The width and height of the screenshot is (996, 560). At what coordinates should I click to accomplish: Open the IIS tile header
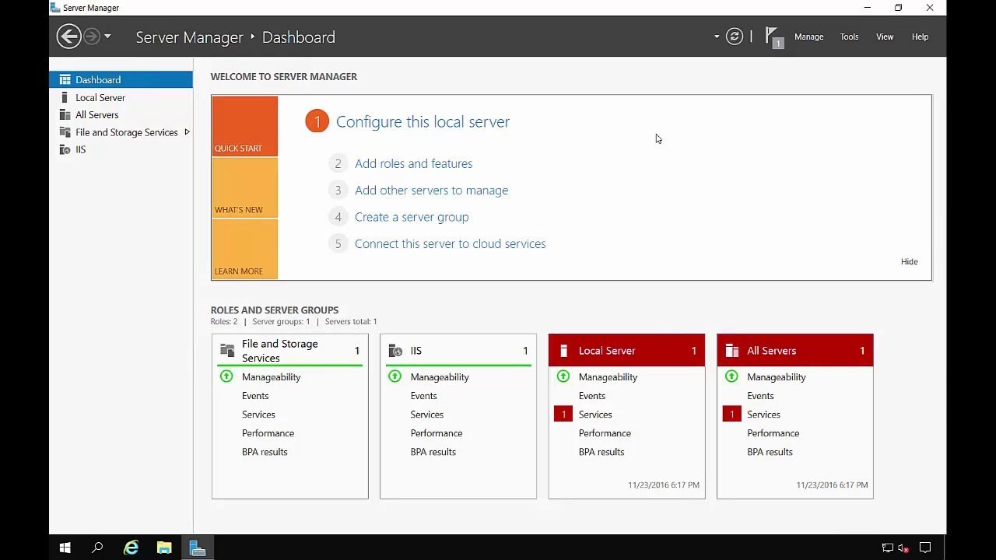point(458,351)
